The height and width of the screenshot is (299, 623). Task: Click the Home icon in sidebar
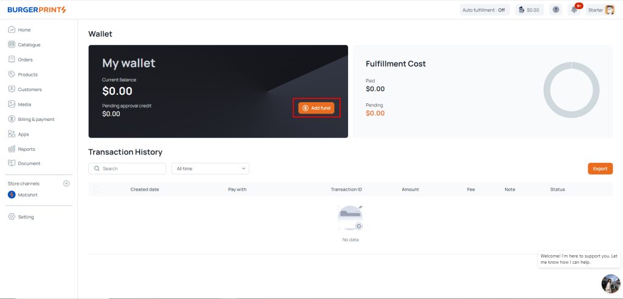click(12, 30)
